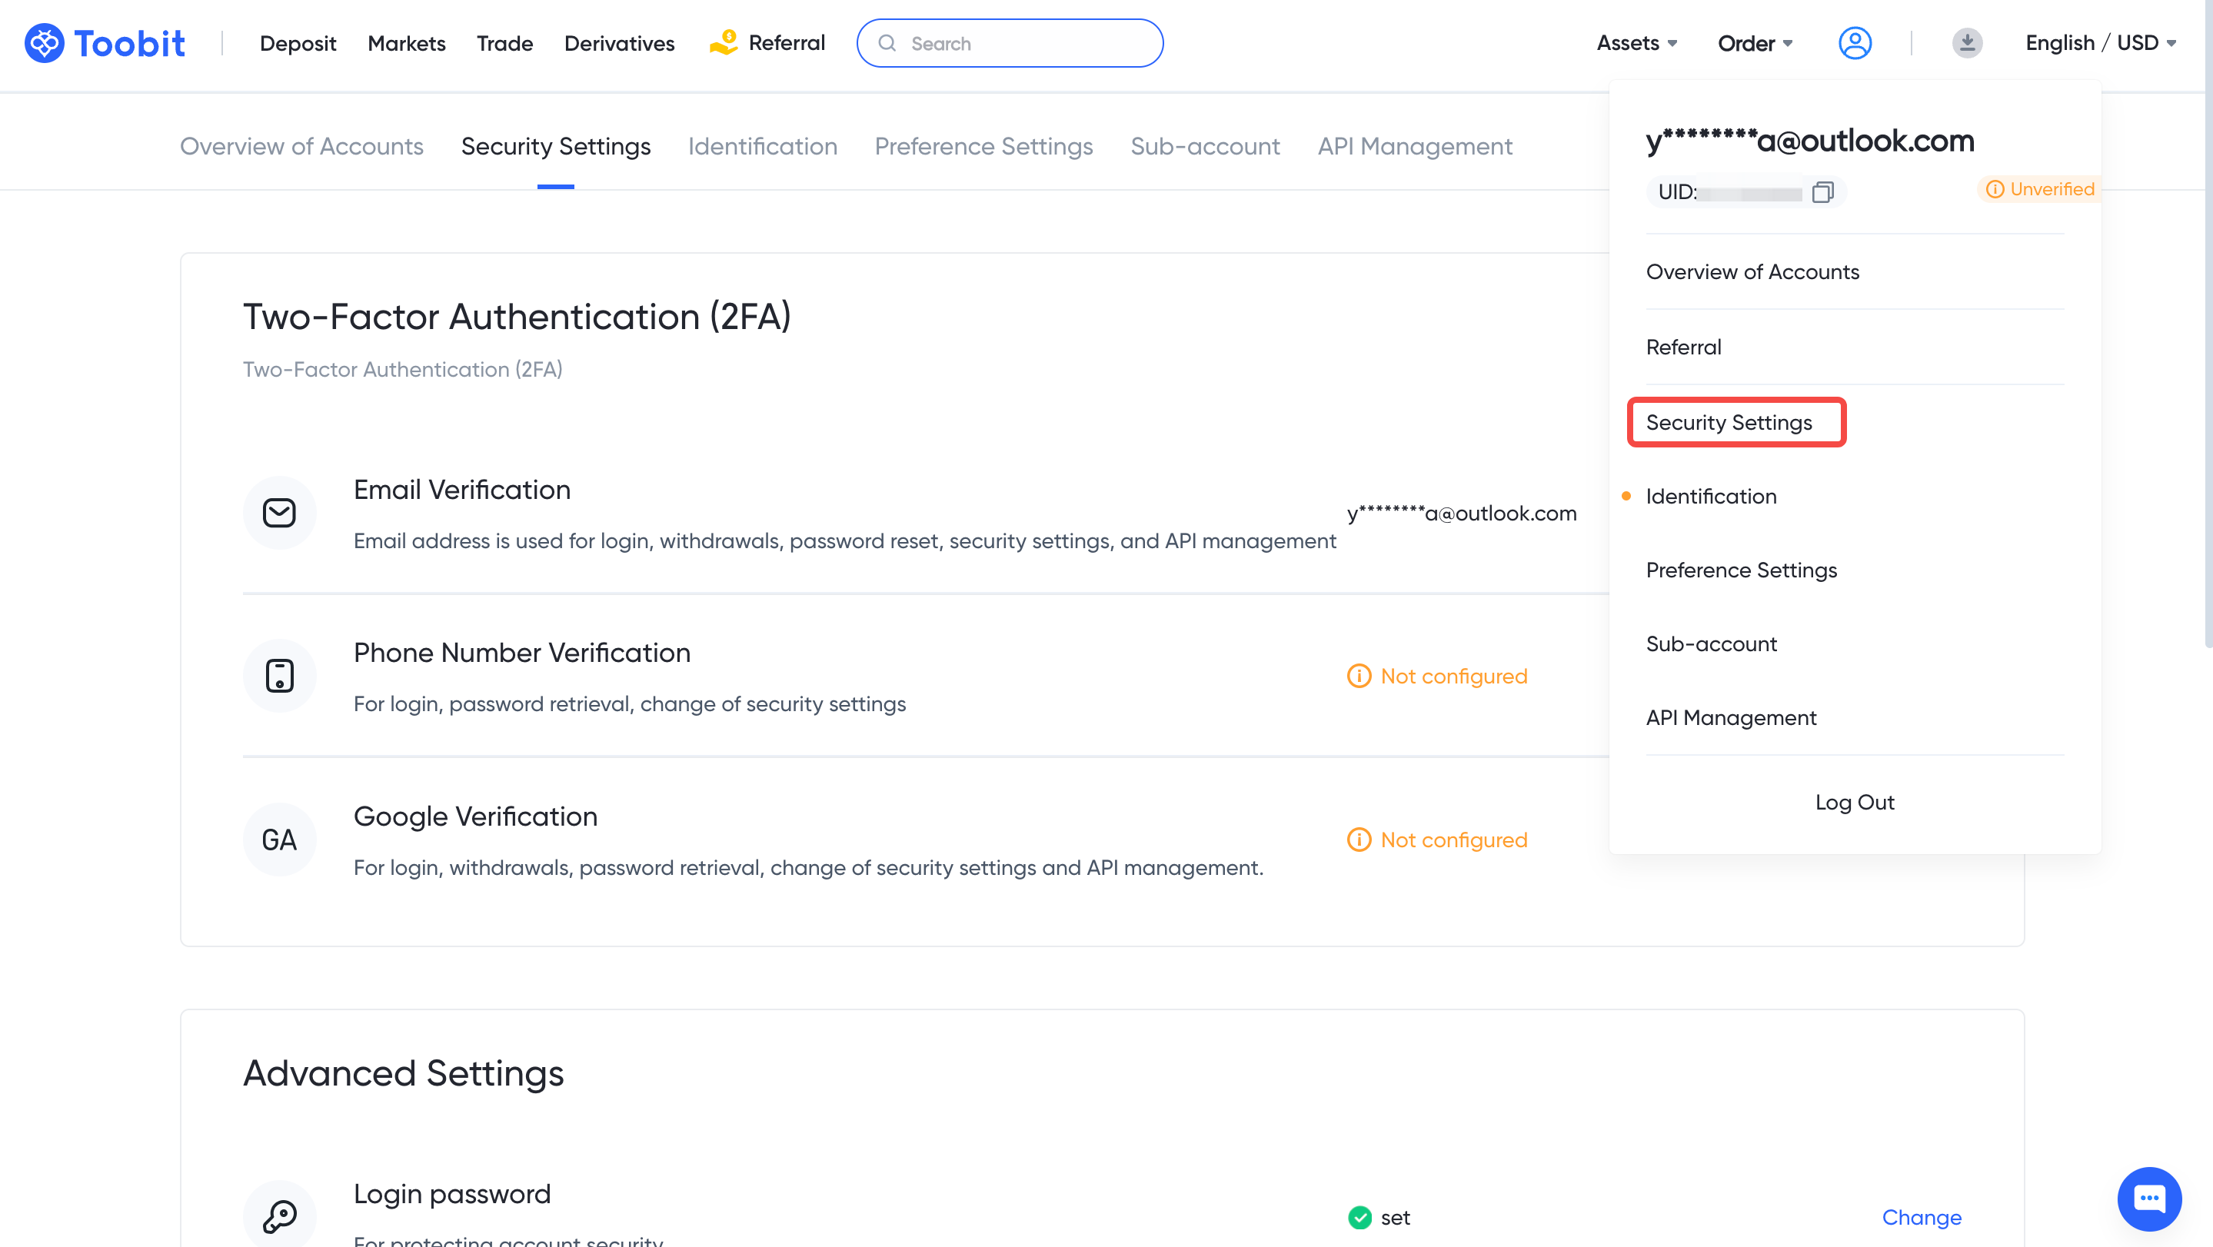
Task: Expand the Assets dropdown
Action: click(1636, 43)
